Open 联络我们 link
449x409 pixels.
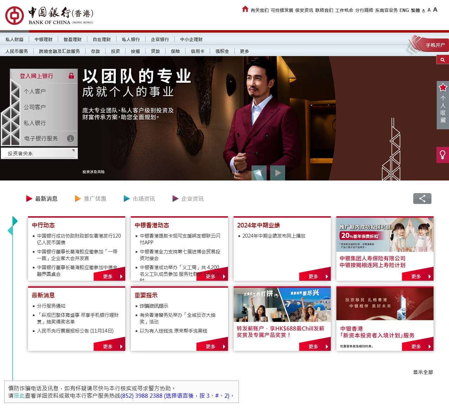[324, 10]
